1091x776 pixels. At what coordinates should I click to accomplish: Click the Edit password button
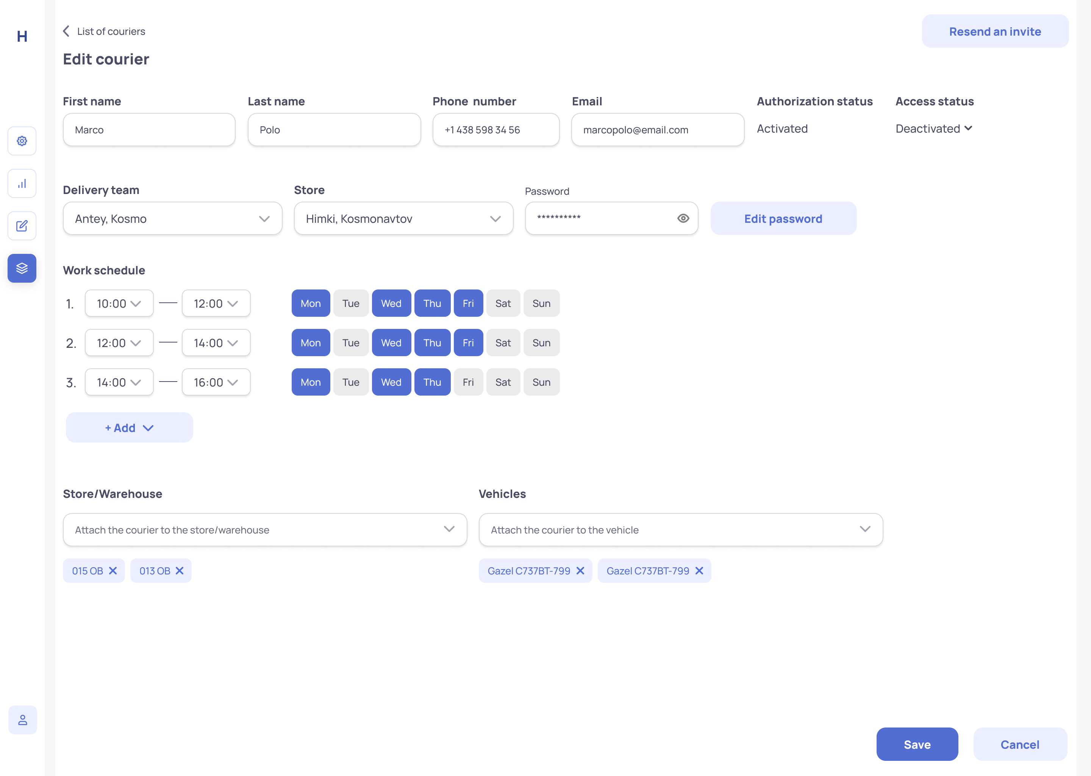pyautogui.click(x=783, y=218)
